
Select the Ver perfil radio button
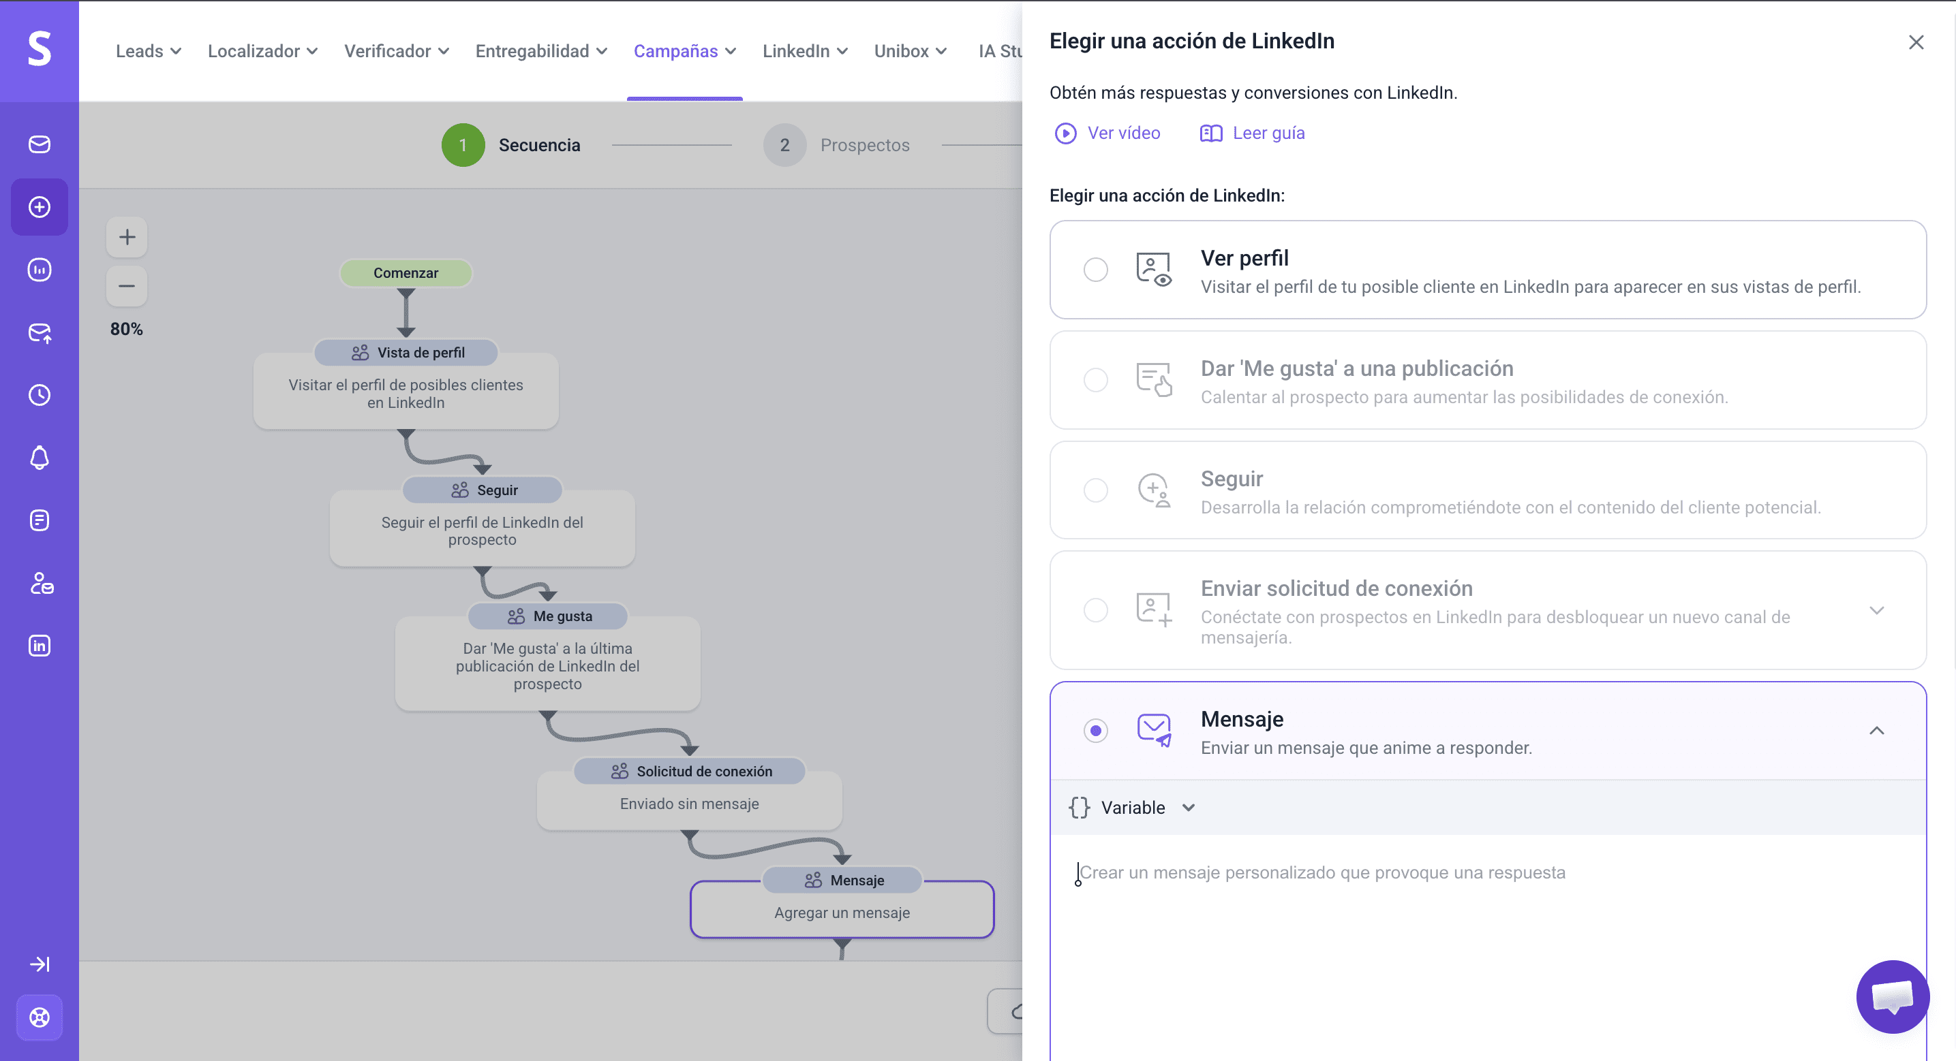pyautogui.click(x=1096, y=270)
